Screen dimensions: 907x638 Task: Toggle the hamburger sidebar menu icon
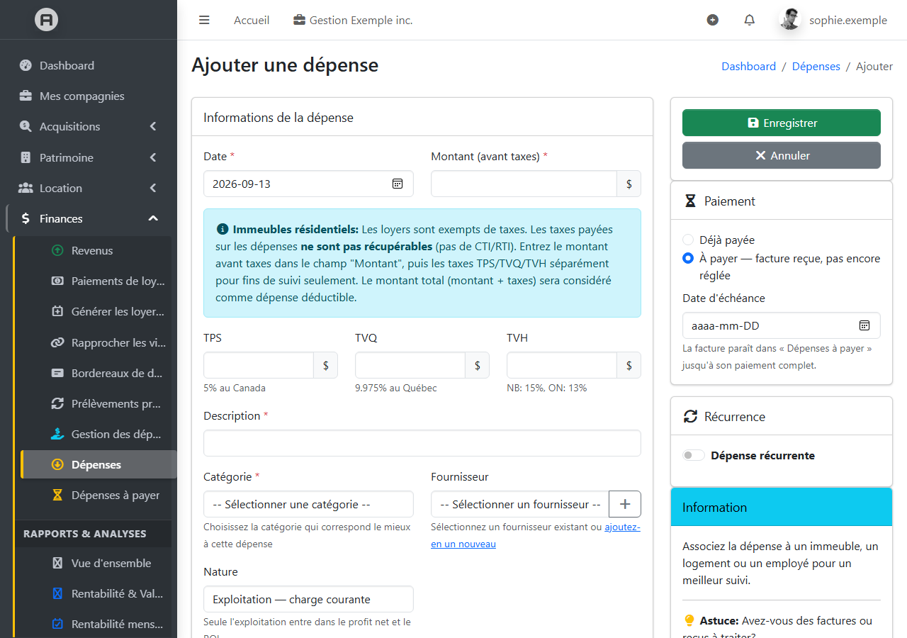click(x=204, y=20)
